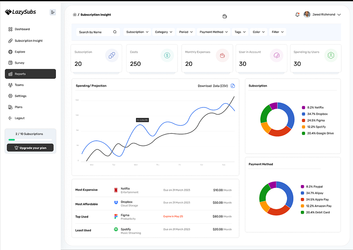Click the Costs card dollar icon
353x250 pixels.
pyautogui.click(x=167, y=55)
